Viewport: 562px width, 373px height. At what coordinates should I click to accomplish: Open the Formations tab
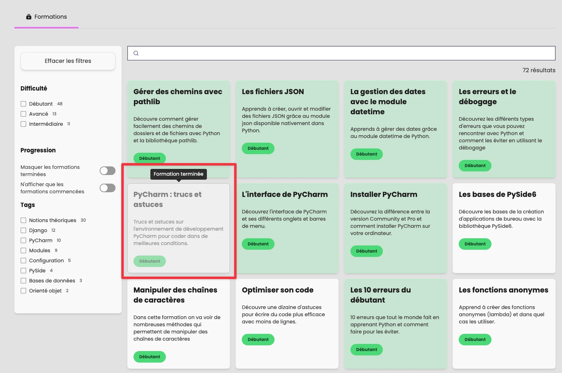(x=46, y=17)
